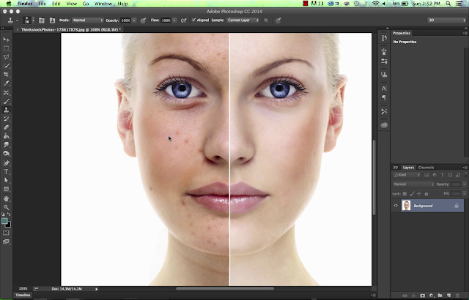Screen dimensions: 469x300
Task: Toggle ignore adjustment layers when cloning
Action: point(266,20)
